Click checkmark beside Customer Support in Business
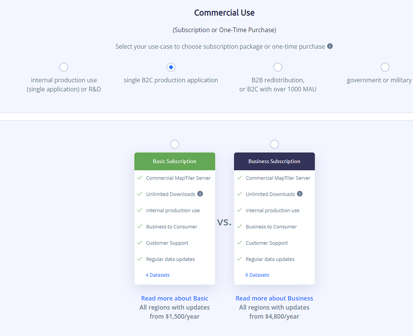This screenshot has width=413, height=336. click(239, 242)
